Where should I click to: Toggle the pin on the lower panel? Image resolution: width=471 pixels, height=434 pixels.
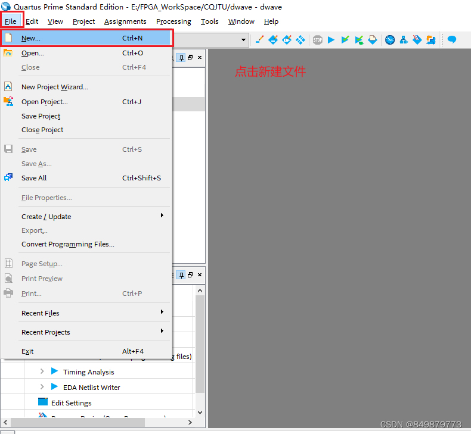click(x=181, y=274)
